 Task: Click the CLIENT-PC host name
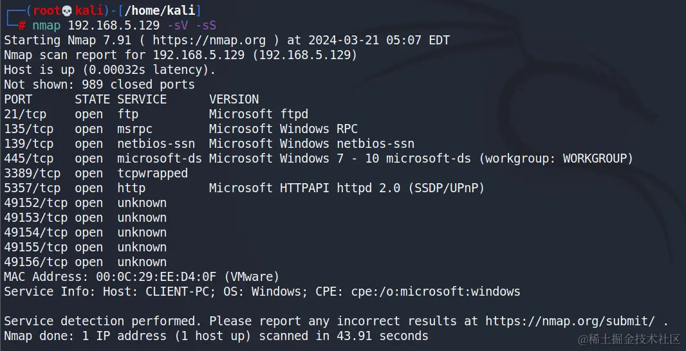(176, 291)
